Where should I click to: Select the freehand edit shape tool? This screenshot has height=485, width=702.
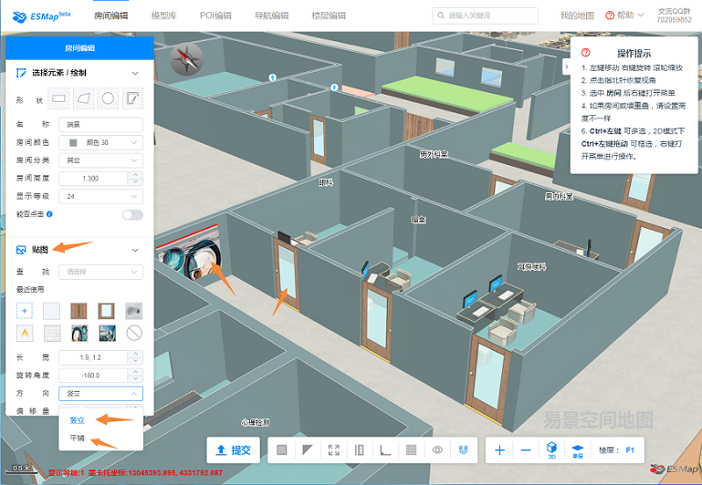(133, 98)
